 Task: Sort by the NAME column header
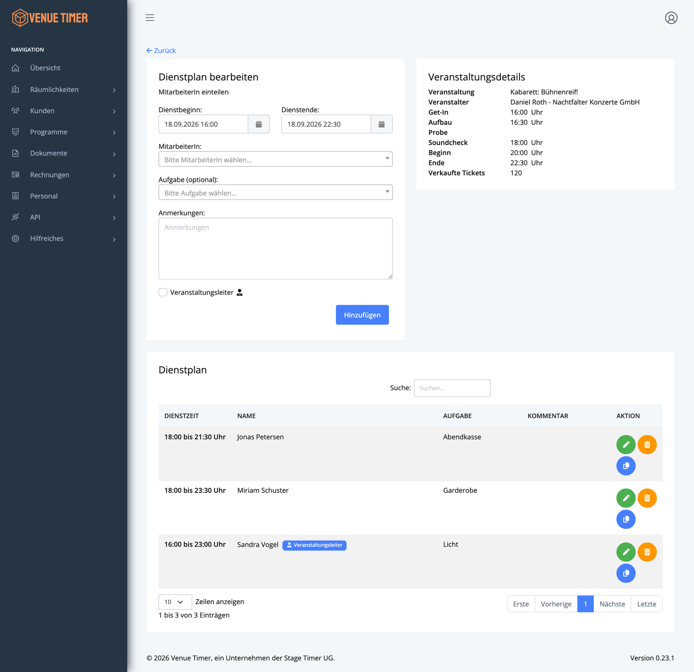point(246,416)
